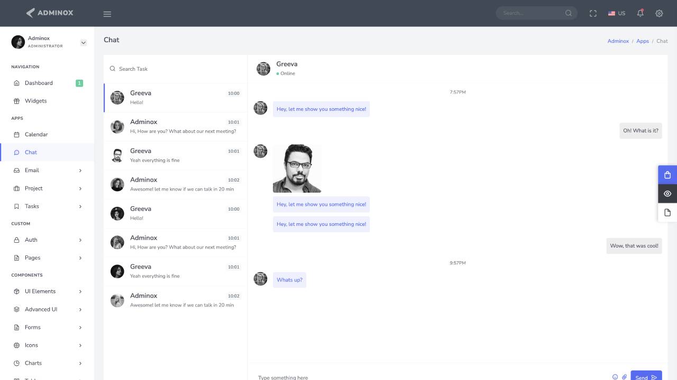677x380 pixels.
Task: Click the Auth lock icon
Action: pyautogui.click(x=16, y=240)
